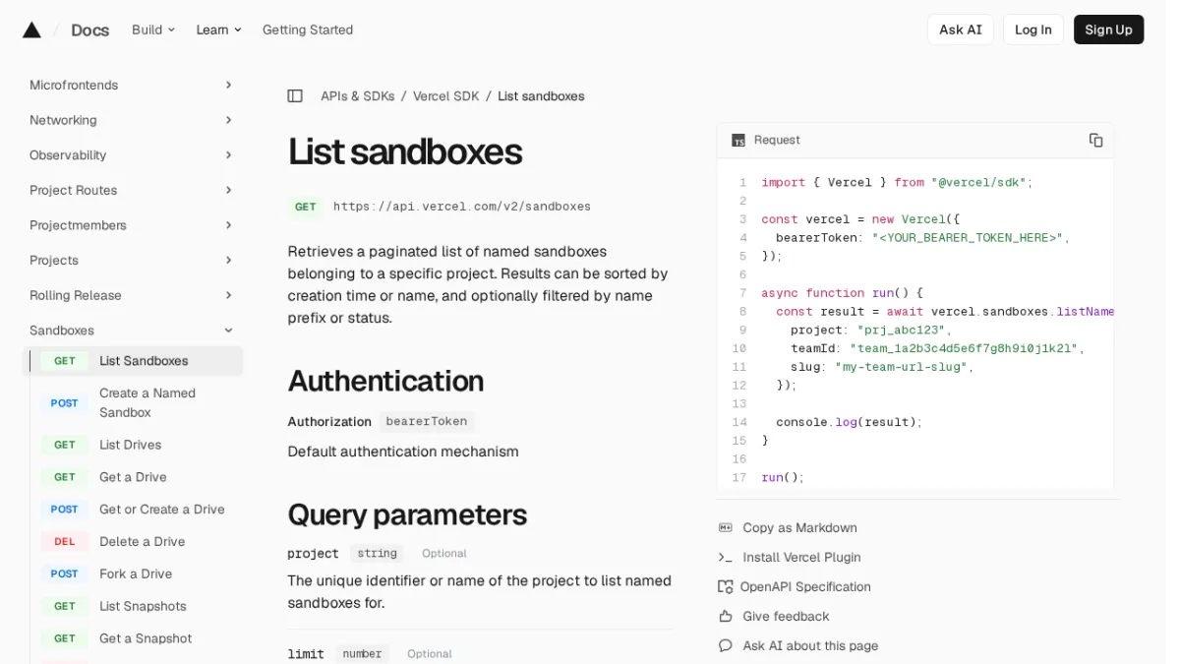The image size is (1180, 664).
Task: Click GET badge of Get a Snapshot
Action: click(x=65, y=638)
